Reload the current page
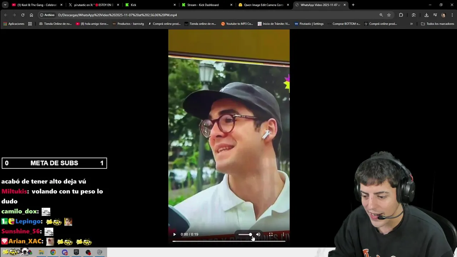The height and width of the screenshot is (257, 457). (x=23, y=15)
